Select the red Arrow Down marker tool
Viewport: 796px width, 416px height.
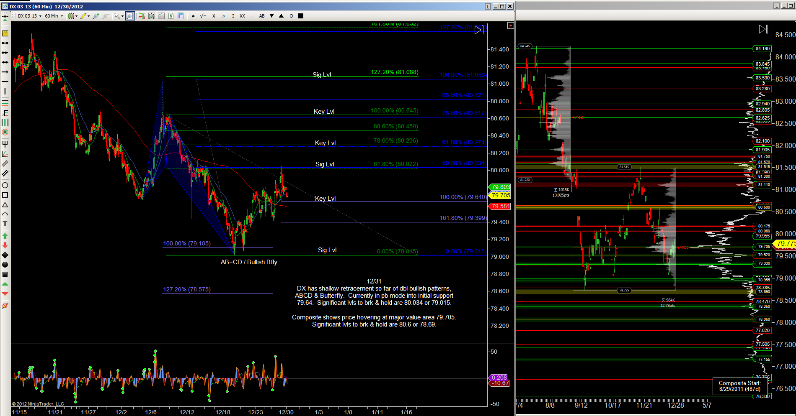point(5,245)
